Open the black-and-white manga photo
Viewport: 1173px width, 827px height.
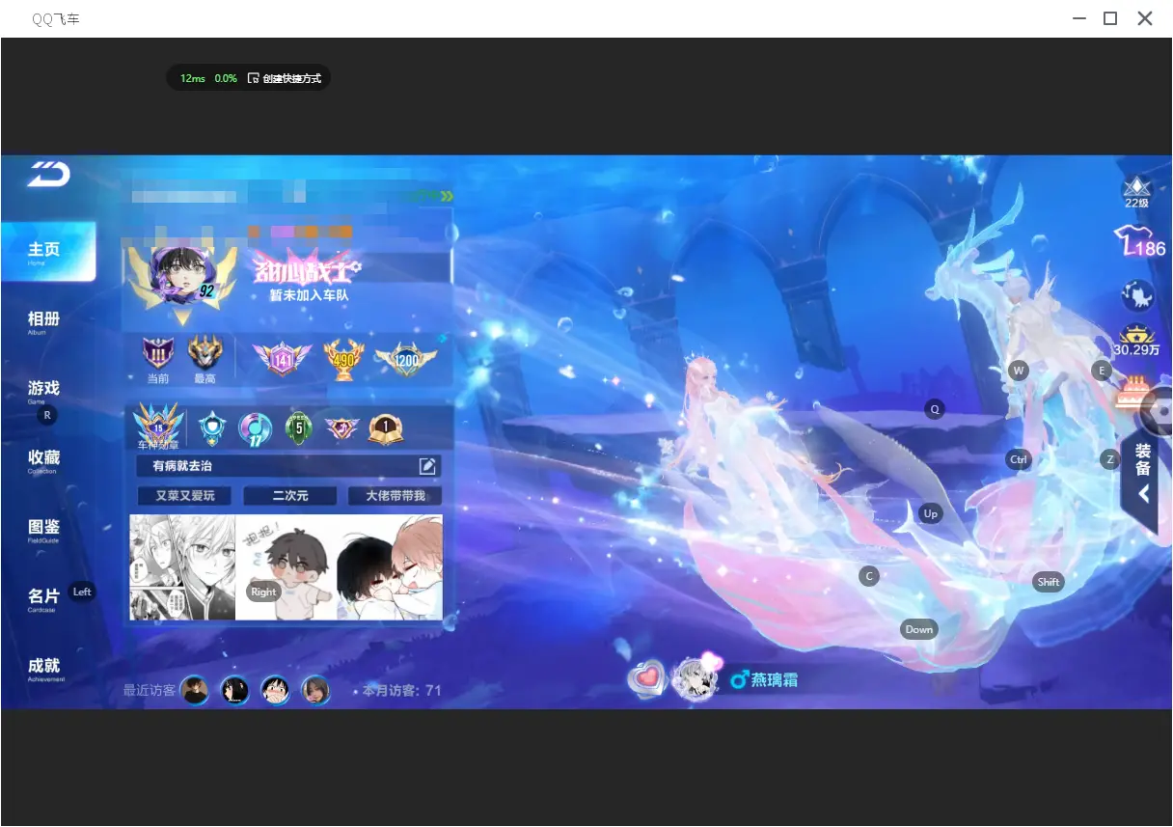pyautogui.click(x=182, y=567)
